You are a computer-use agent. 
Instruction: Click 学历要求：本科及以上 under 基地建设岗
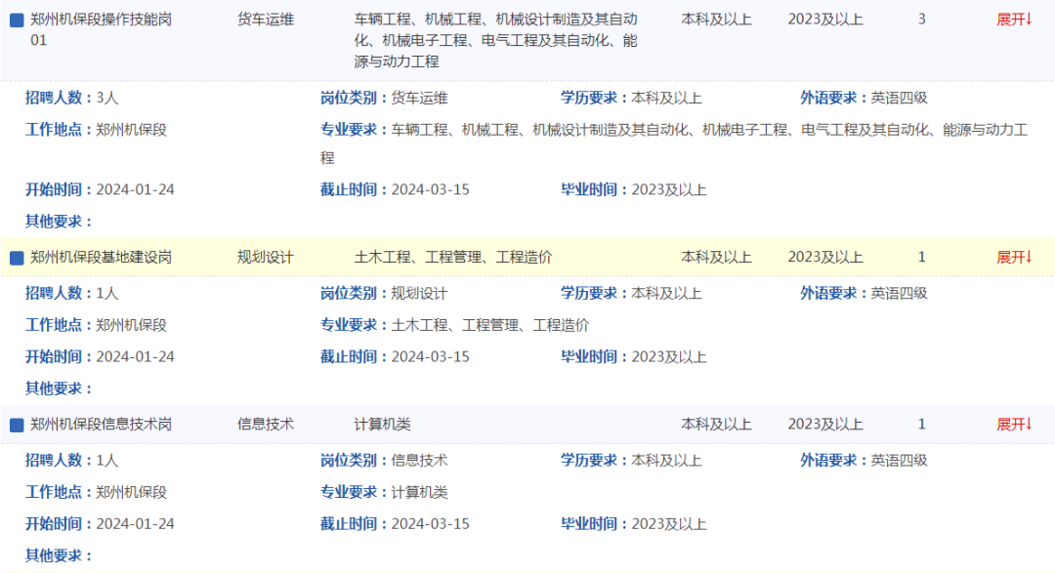(631, 293)
